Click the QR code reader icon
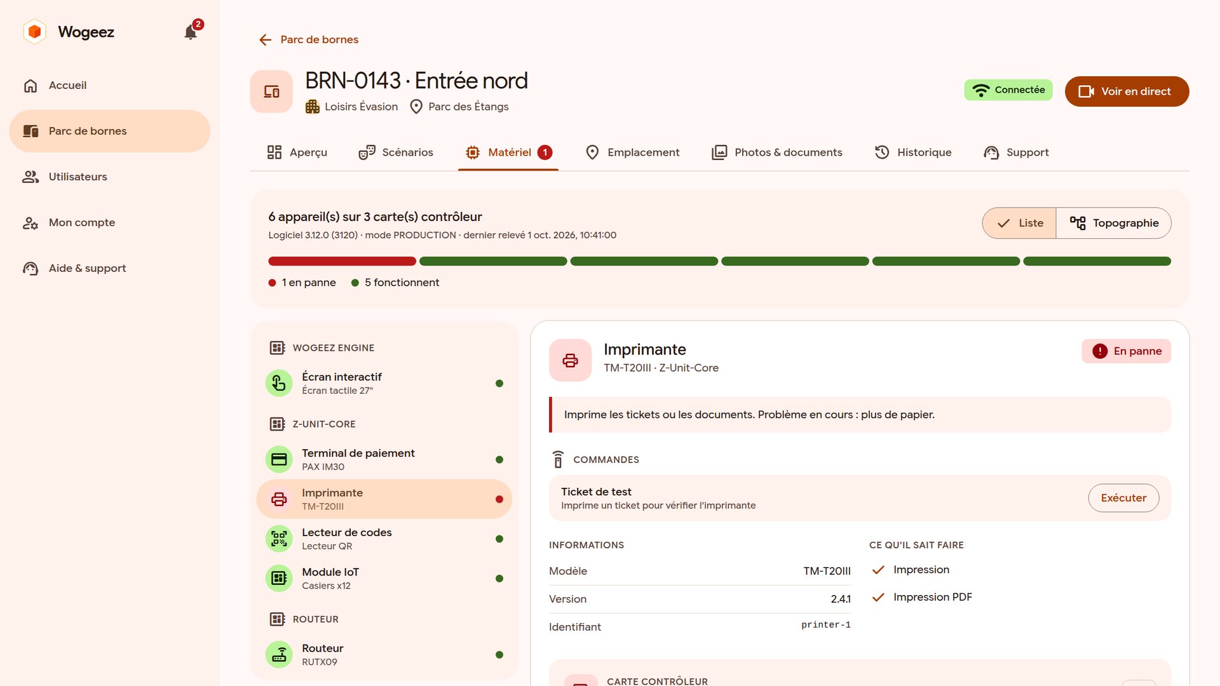Screen dimensions: 1220x686 279,539
